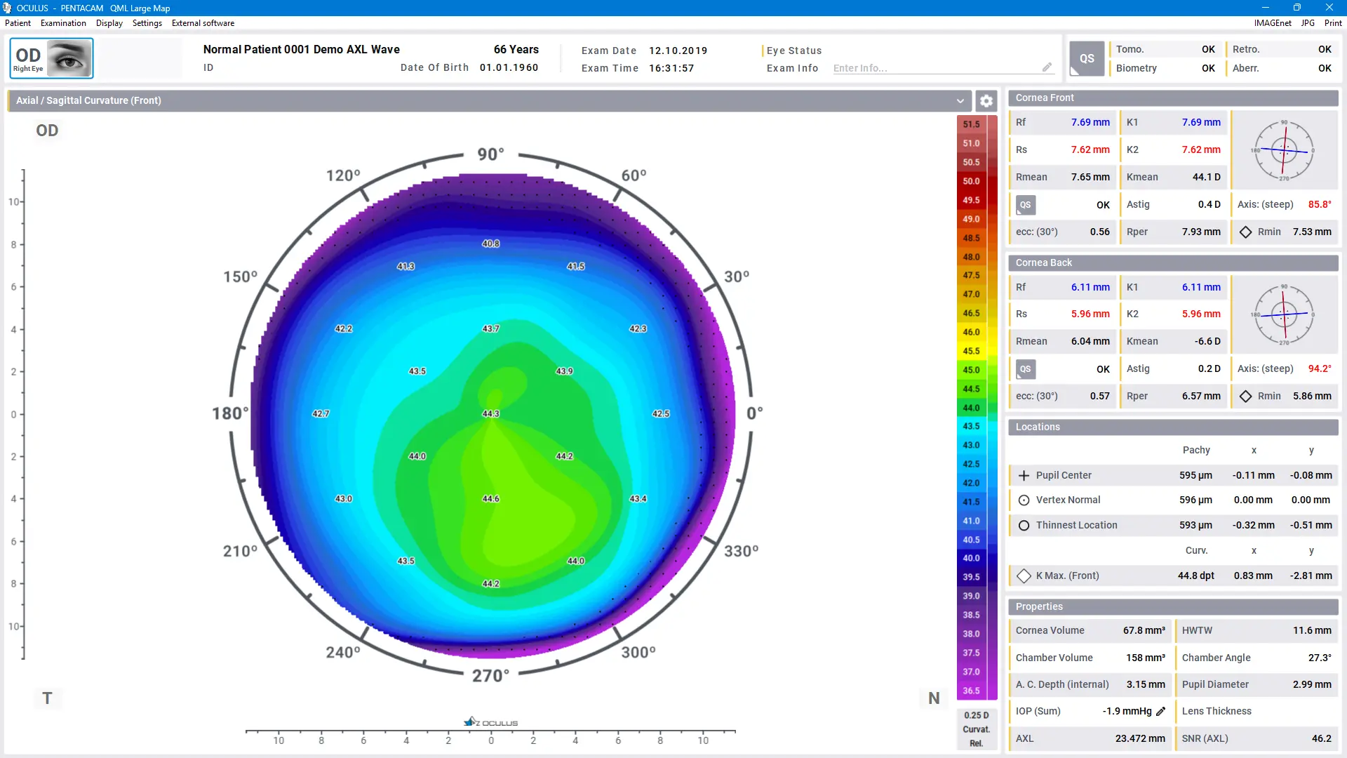1347x758 pixels.
Task: Click the 0.25 D Curvat. Rel. scale button
Action: 977,730
